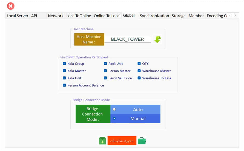Click green briefcase icon right of save button
244x151 pixels.
(142, 141)
